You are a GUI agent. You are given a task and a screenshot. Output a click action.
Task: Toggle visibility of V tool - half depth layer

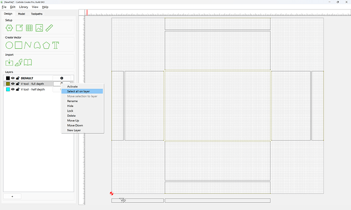coord(13,89)
